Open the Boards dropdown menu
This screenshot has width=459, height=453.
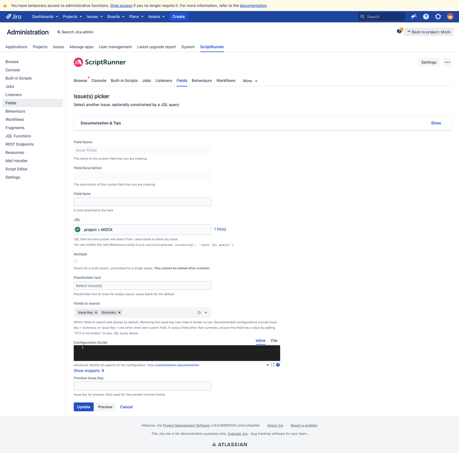pos(116,17)
